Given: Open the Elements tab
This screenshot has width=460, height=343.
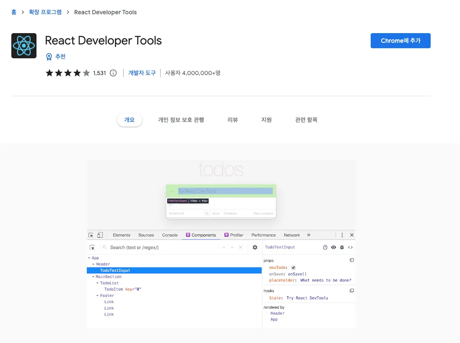Looking at the screenshot, I should click(x=122, y=235).
